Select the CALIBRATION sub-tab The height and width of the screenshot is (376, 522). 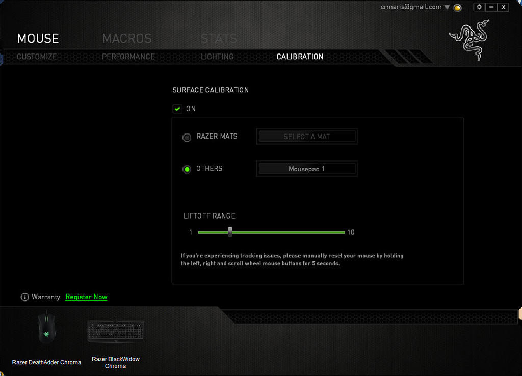tap(300, 57)
